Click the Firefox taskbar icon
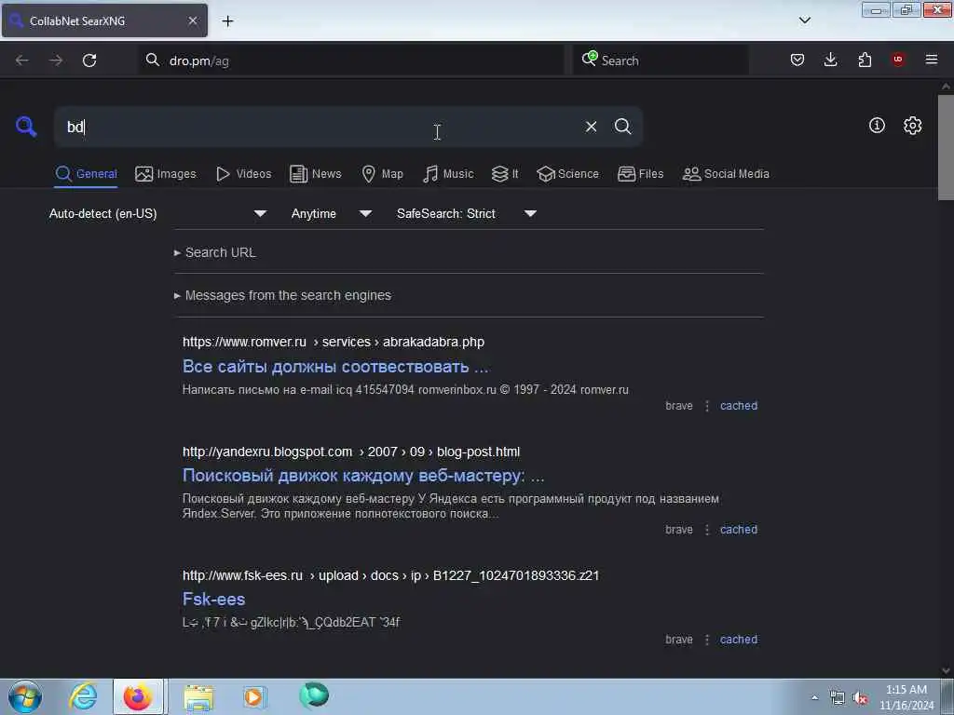The width and height of the screenshot is (954, 715). 138,696
